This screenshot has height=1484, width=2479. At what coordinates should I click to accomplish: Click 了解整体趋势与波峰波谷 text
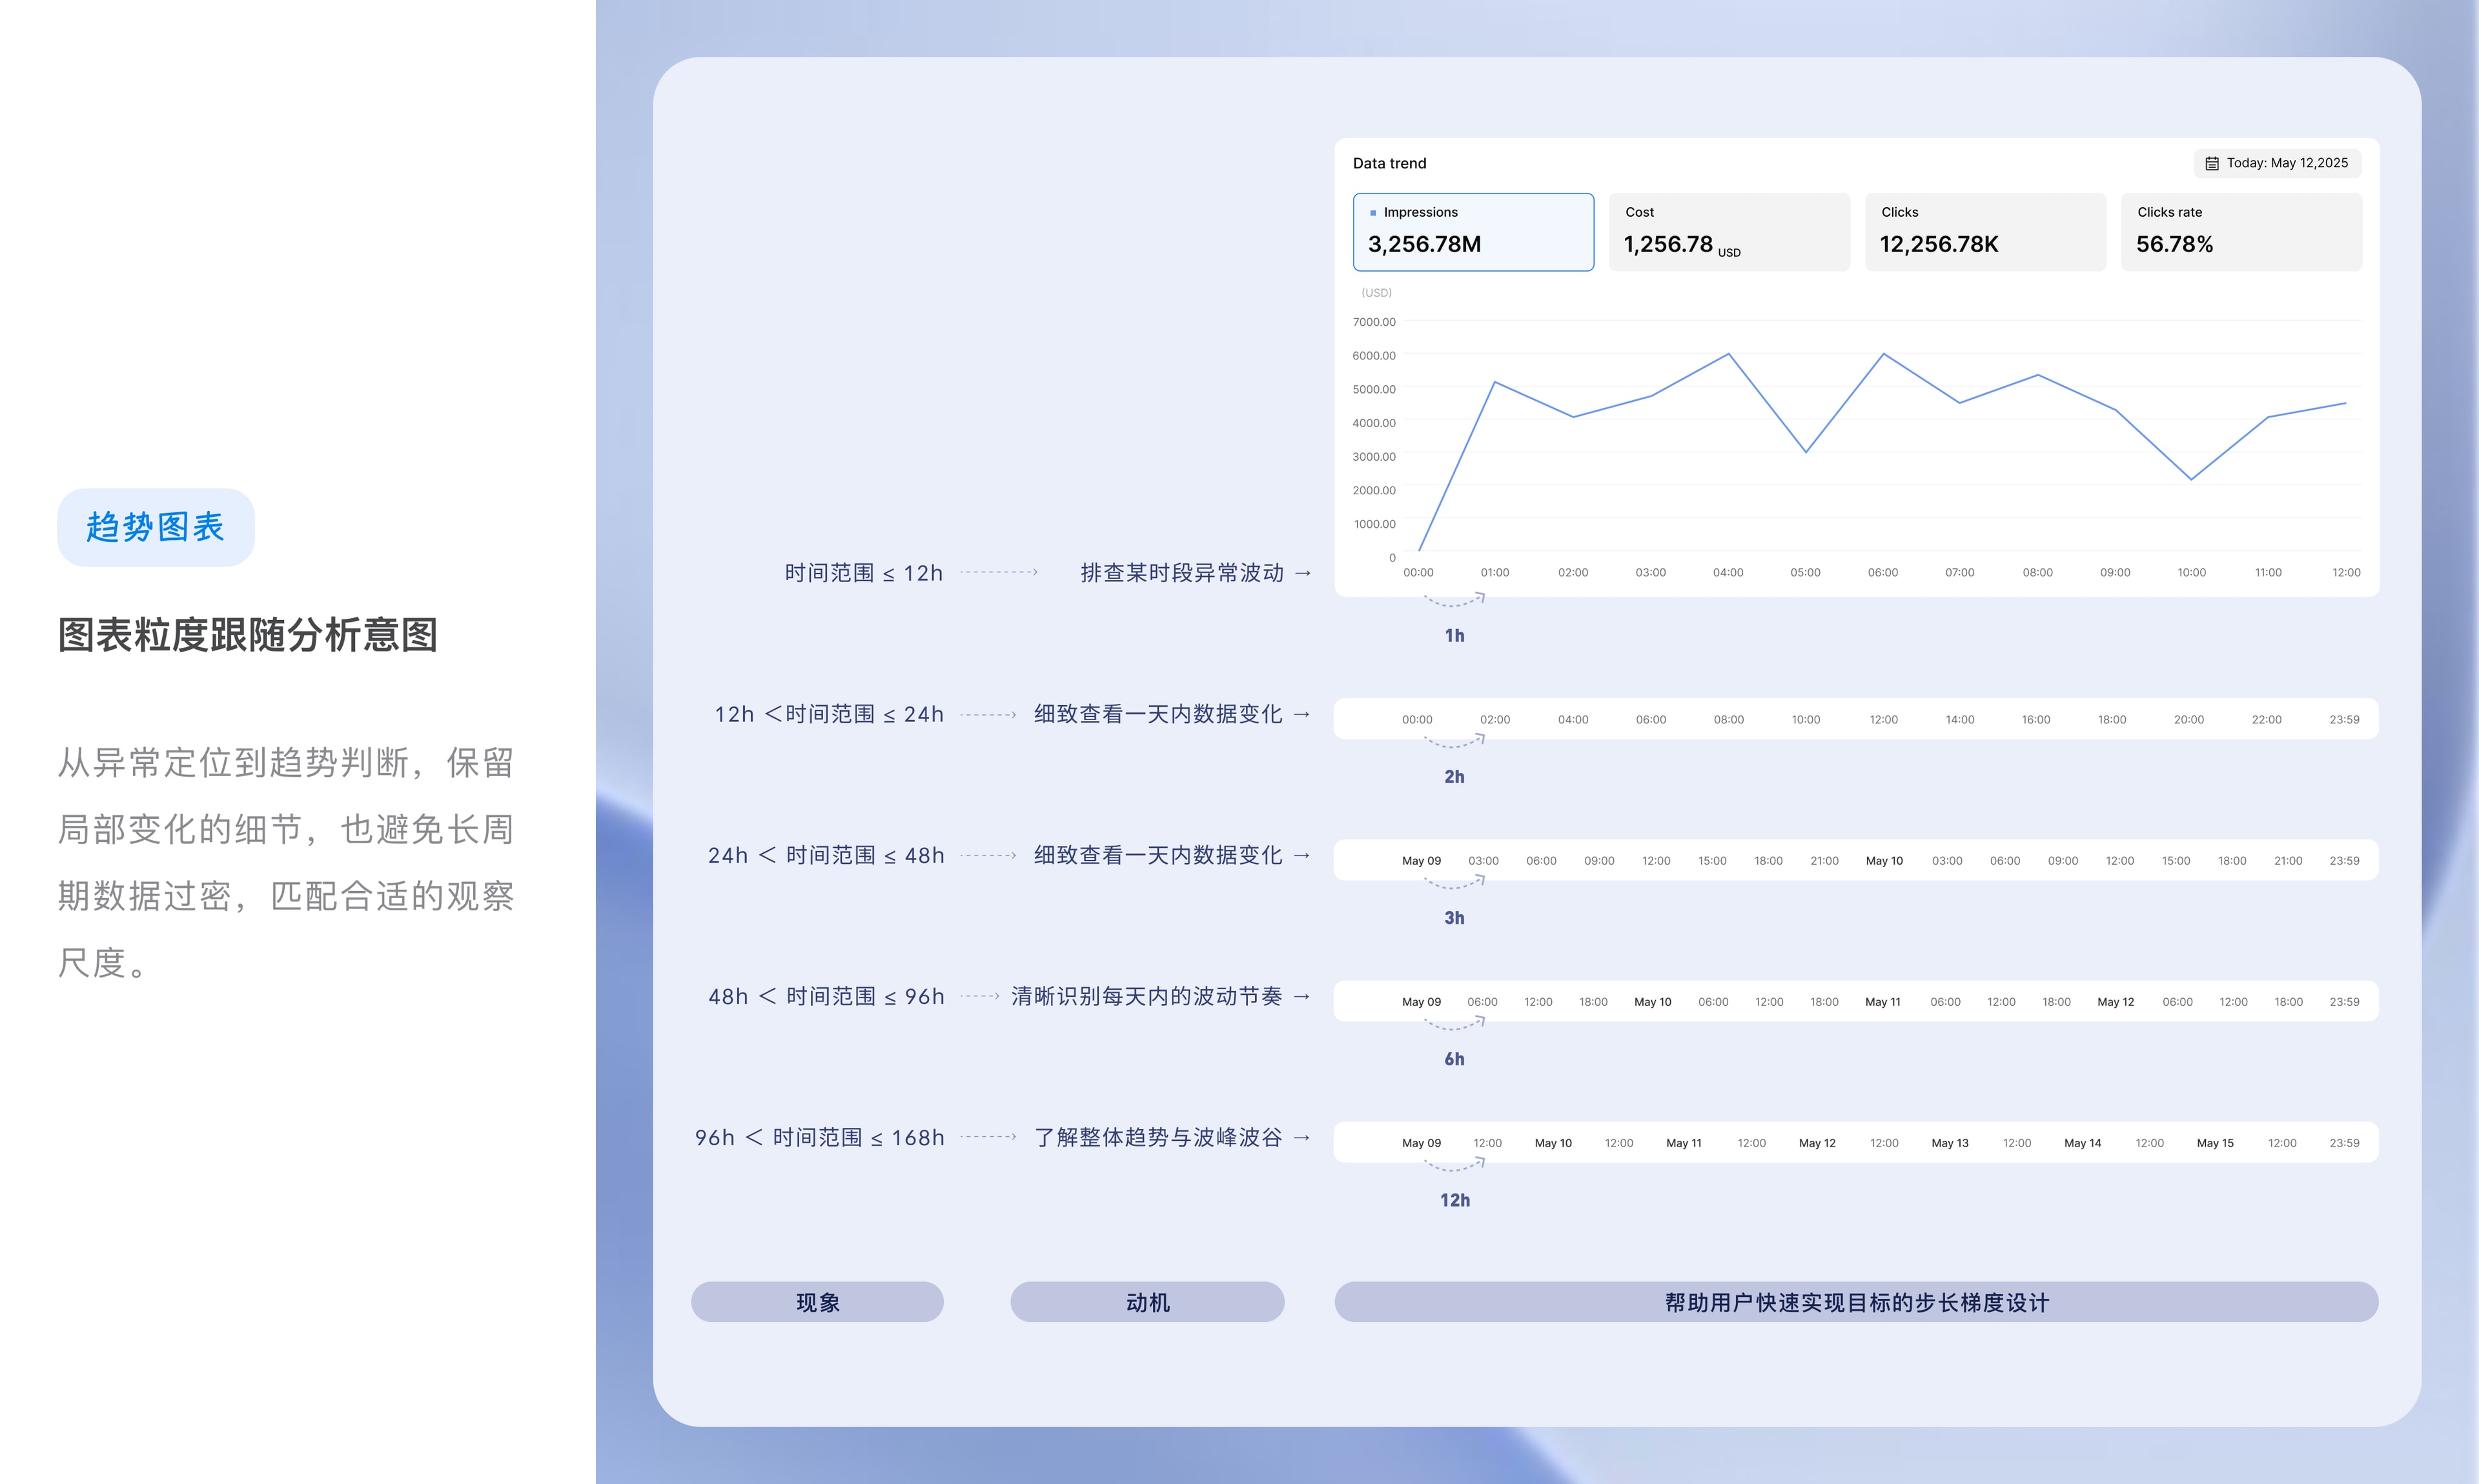coord(1158,1137)
